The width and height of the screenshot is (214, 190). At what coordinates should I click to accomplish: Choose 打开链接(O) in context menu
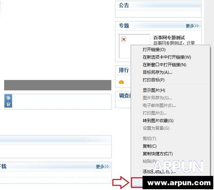pyautogui.click(x=154, y=49)
